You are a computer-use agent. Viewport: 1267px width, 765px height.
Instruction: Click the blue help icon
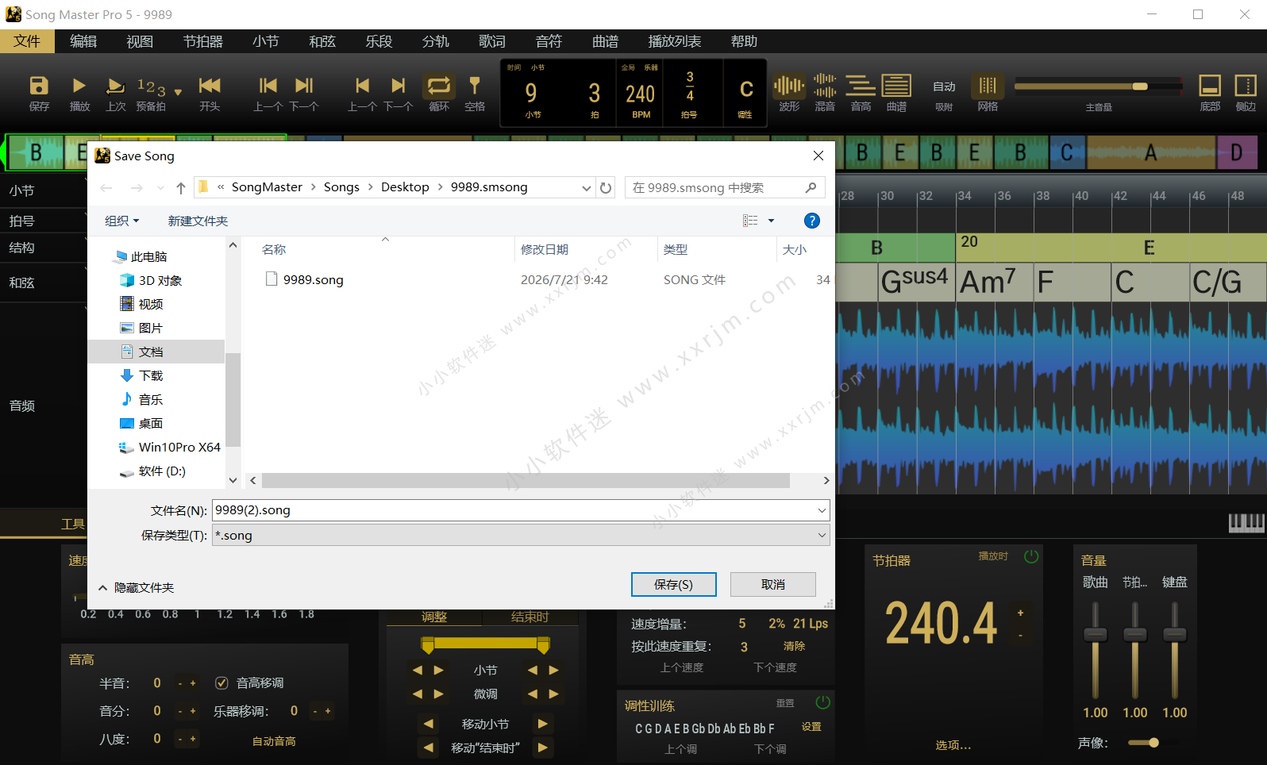[811, 221]
